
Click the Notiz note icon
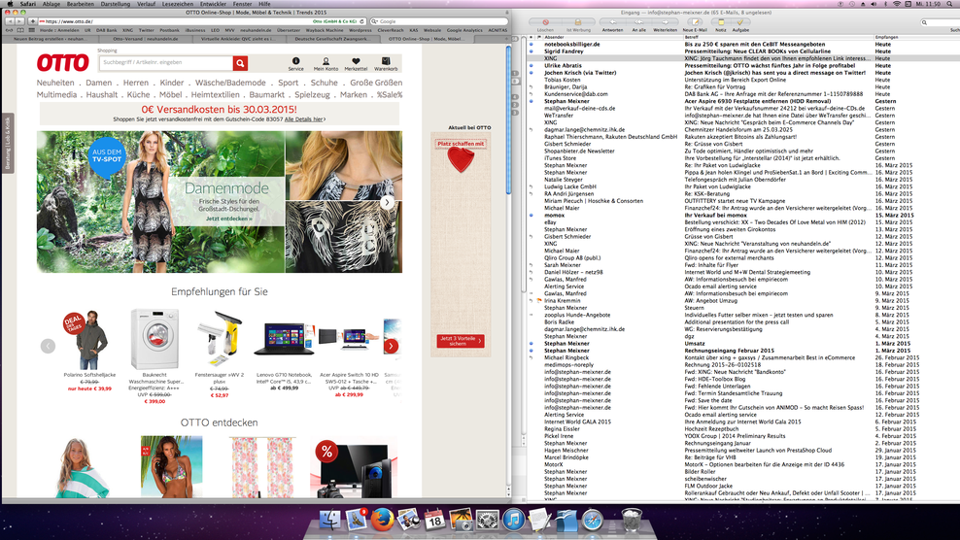tap(721, 22)
